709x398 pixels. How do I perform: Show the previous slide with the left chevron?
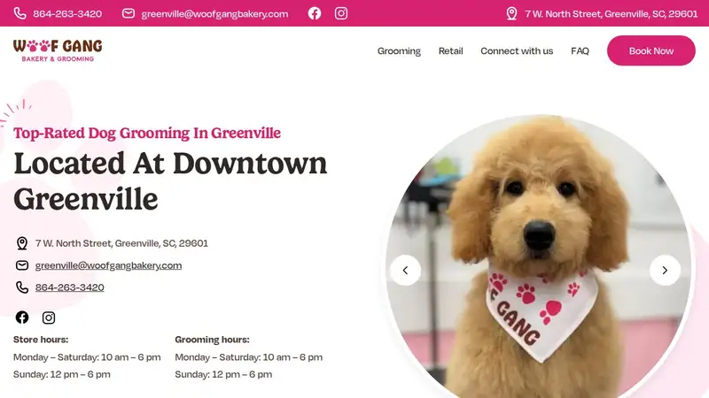tap(406, 271)
